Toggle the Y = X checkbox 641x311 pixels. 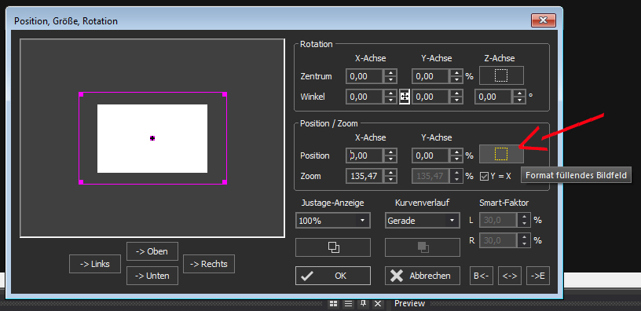[x=484, y=176]
